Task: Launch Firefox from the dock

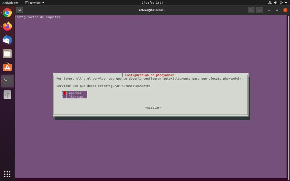Action: 7,26
